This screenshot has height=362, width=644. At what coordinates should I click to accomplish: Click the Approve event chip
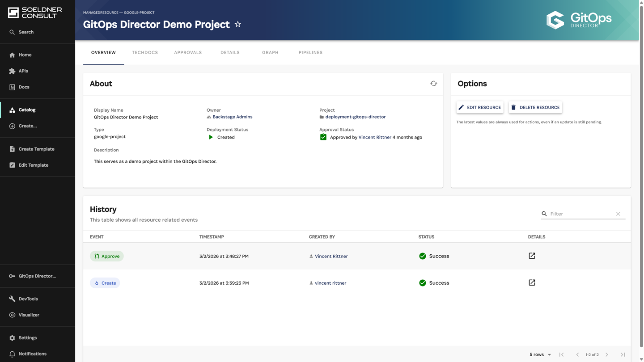[107, 256]
